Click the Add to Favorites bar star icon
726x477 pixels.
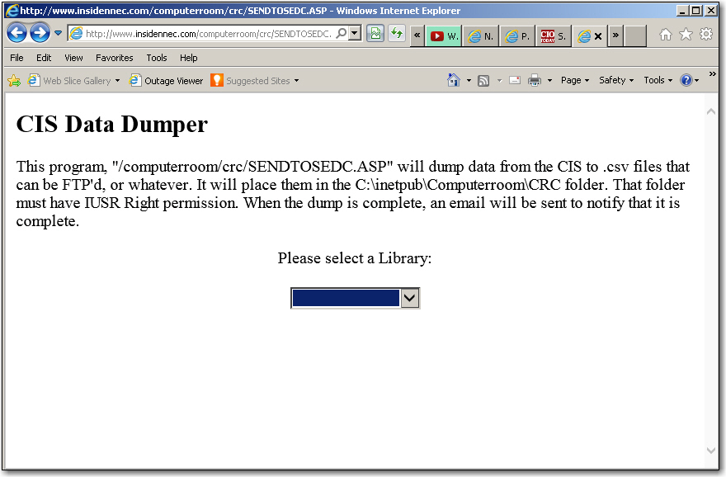(14, 81)
